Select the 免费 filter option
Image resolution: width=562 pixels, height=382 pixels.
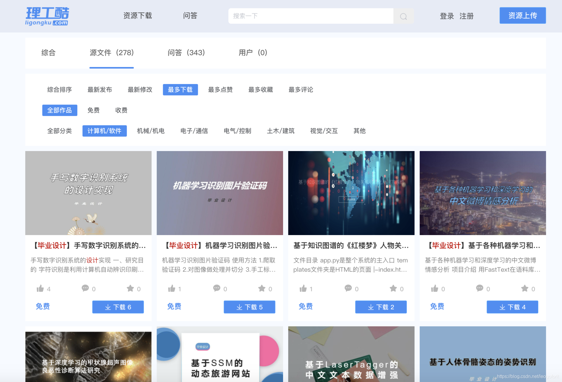[93, 110]
